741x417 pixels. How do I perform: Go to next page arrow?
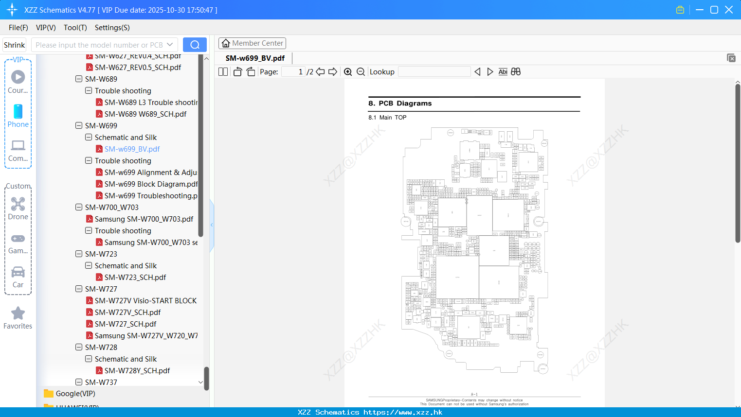click(x=333, y=71)
